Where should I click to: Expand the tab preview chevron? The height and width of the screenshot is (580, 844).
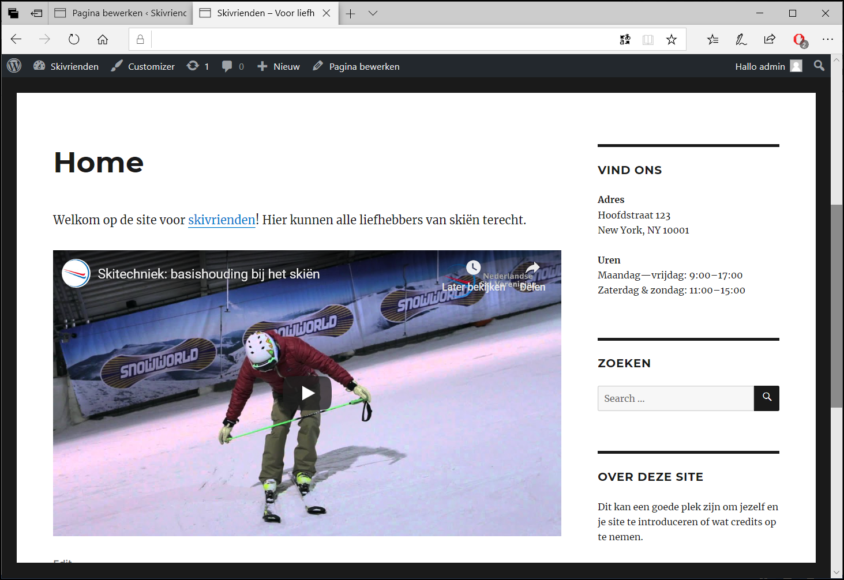[x=373, y=13]
